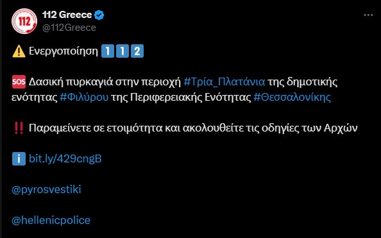Click the 112 Greece display name
The height and width of the screenshot is (238, 381).
coord(67,15)
